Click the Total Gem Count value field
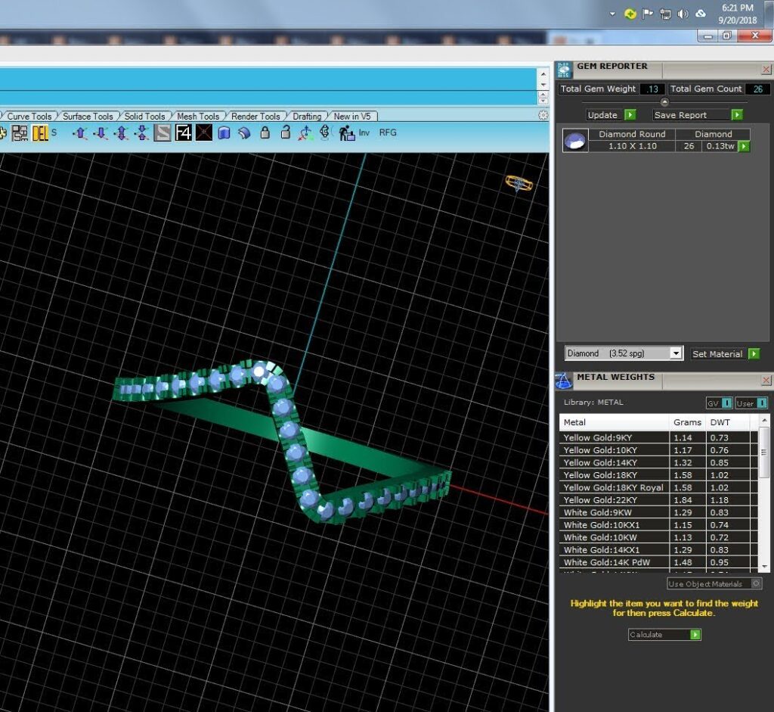This screenshot has width=774, height=712. click(x=757, y=89)
